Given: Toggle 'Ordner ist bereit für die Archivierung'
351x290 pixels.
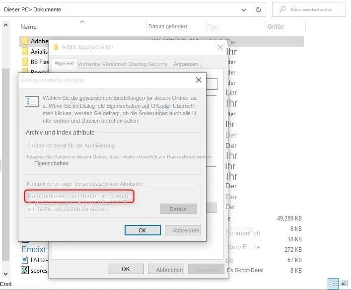Looking at the screenshot, I should click(70, 145).
